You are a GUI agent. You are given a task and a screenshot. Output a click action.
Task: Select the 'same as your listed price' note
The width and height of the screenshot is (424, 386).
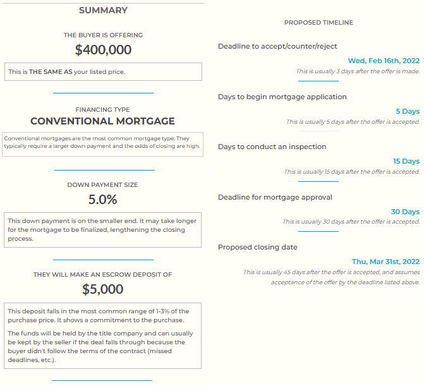pyautogui.click(x=103, y=72)
